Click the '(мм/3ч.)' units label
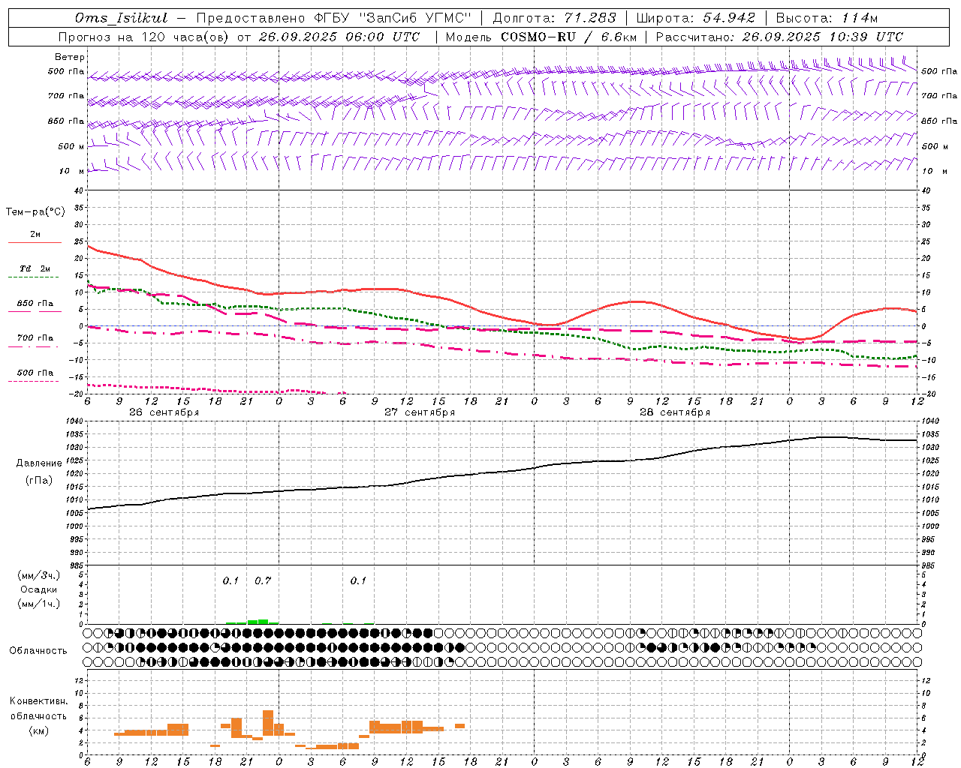 click(38, 575)
